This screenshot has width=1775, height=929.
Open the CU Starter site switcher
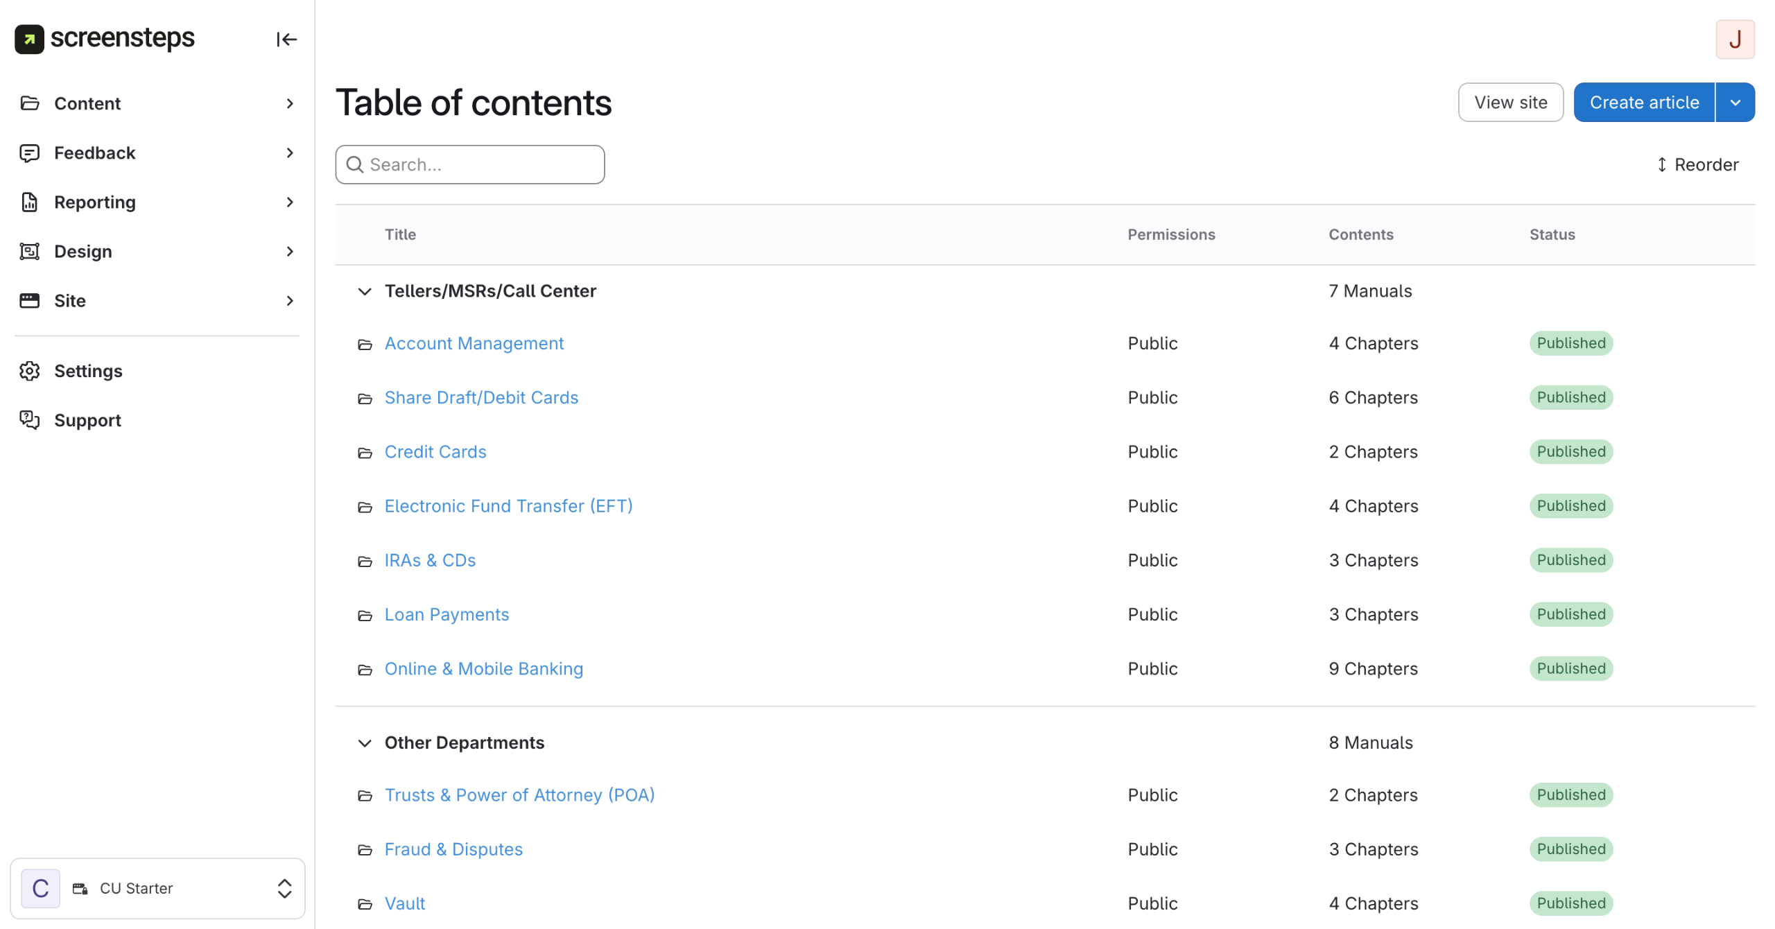pos(158,889)
